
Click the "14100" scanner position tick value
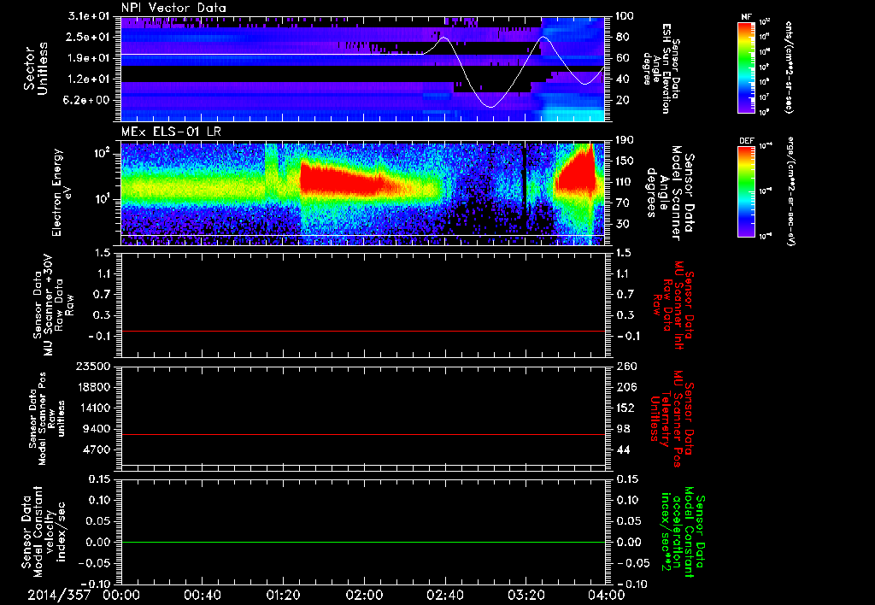pos(93,408)
